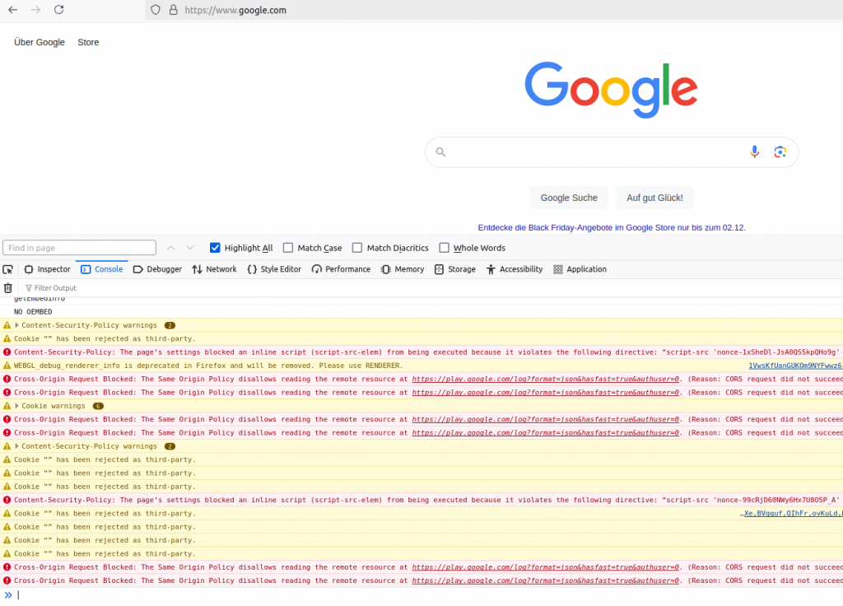Enable the Whole Words checkbox
843x606 pixels.
pos(445,248)
